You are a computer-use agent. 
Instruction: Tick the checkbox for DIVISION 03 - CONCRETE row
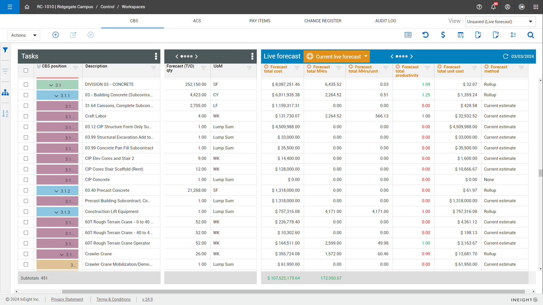[x=26, y=84]
